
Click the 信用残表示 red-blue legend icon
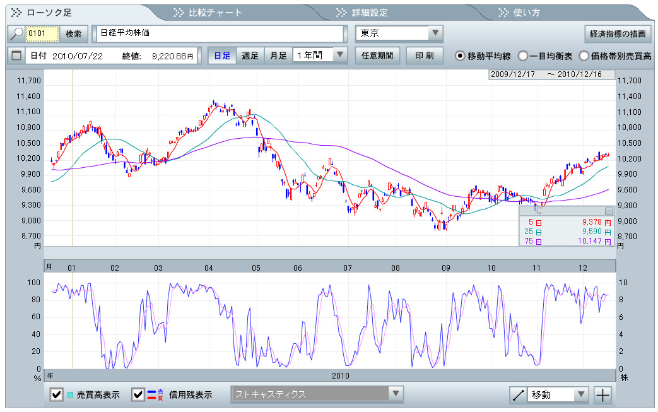(x=155, y=395)
